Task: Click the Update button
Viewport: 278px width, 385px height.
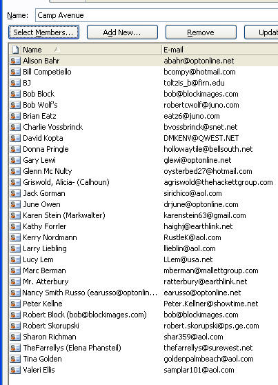Action: point(261,32)
